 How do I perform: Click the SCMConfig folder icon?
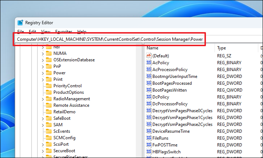49,138
